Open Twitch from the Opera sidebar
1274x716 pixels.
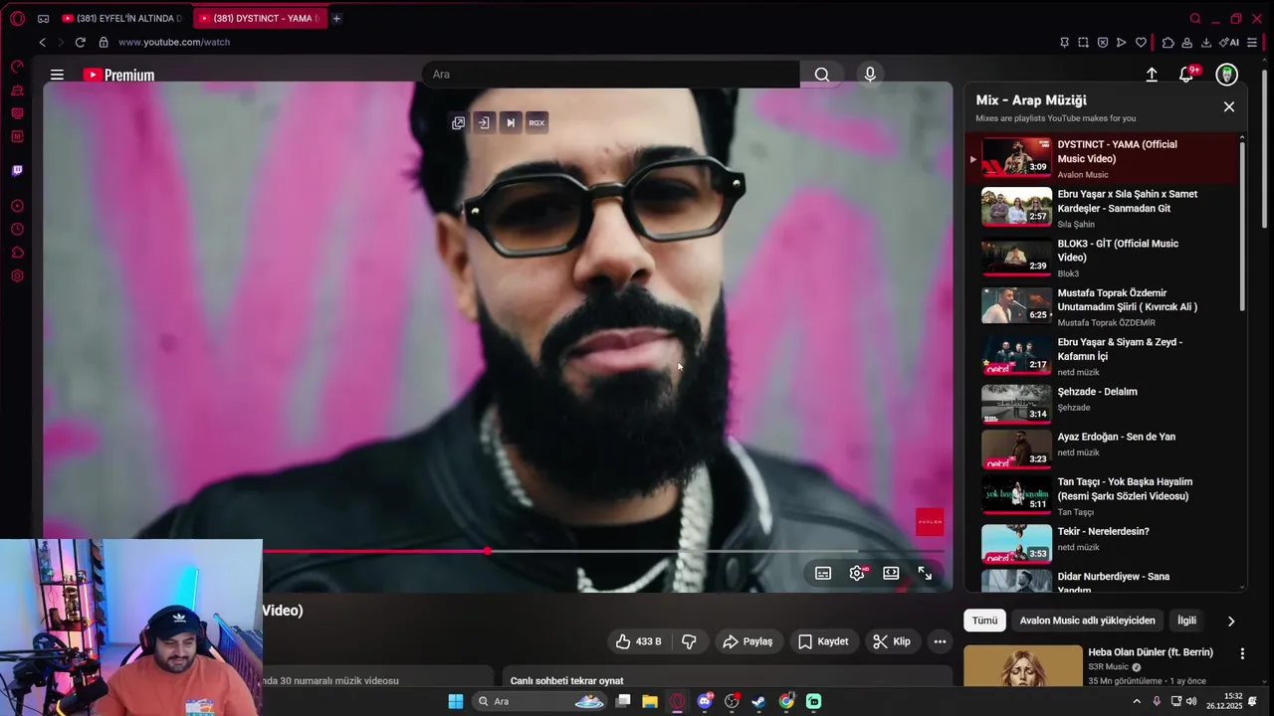tap(17, 170)
